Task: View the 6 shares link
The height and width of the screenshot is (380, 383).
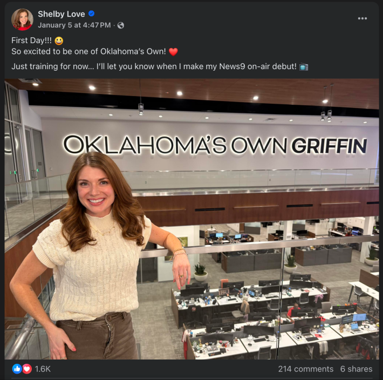Action: tap(357, 369)
